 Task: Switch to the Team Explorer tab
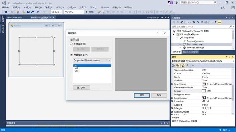[x=190, y=52]
